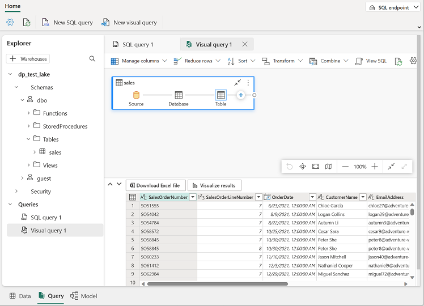Open the SalesOrderNumber column filter dropdown
The width and height of the screenshot is (424, 306).
(x=193, y=197)
